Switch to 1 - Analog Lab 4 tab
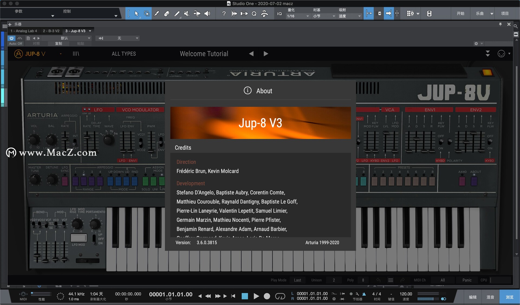The width and height of the screenshot is (520, 305). (24, 31)
